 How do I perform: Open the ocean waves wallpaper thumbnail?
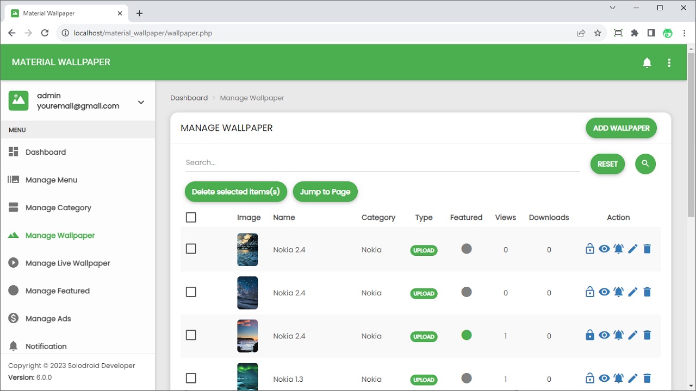pos(247,250)
